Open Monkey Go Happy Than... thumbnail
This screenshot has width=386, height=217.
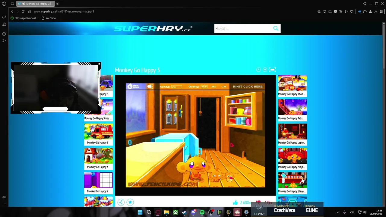(292, 86)
